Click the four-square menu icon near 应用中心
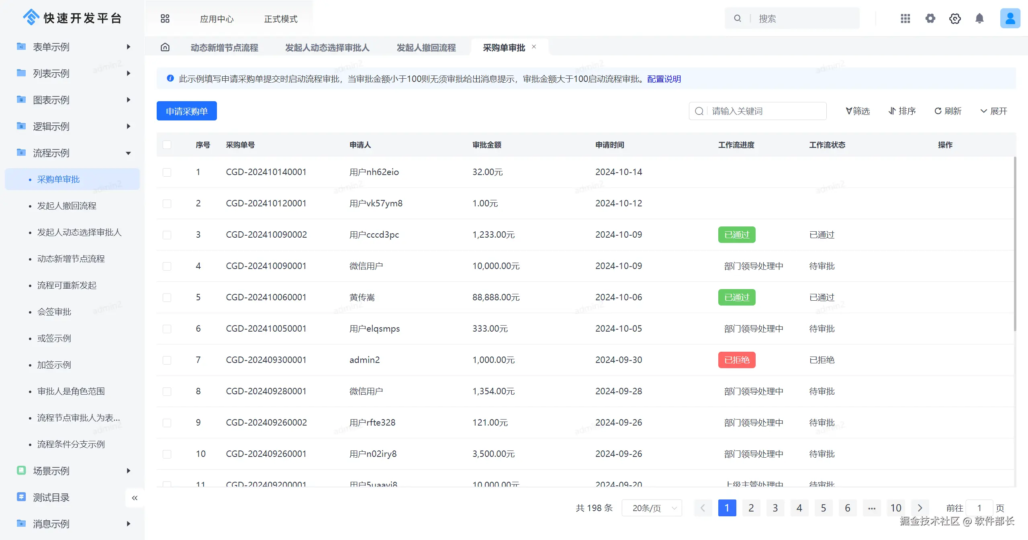 coord(165,18)
